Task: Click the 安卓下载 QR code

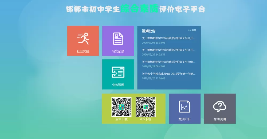Action: 121,107
